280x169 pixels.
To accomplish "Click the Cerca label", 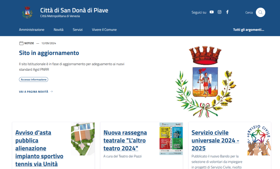I will point(249,13).
